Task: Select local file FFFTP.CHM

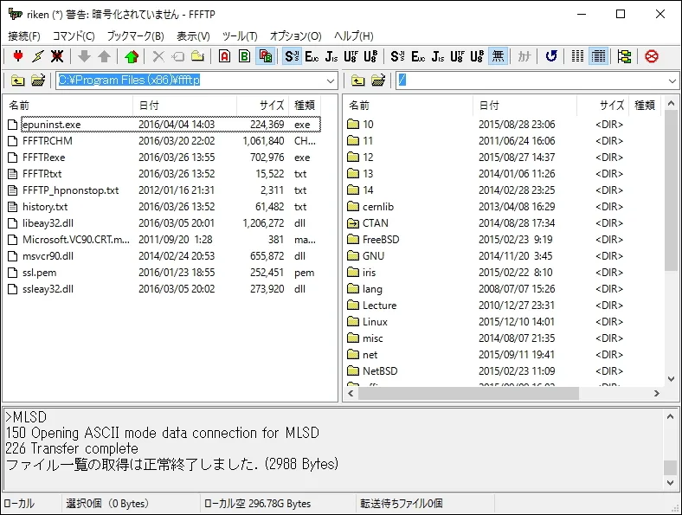Action: (x=48, y=141)
